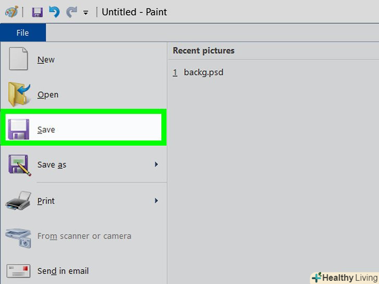Click the Redo arrow icon
The height and width of the screenshot is (284, 379).
71,11
